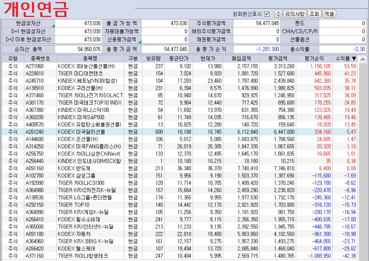Select row TIGER LG그룹+펀더멘털
369x261 pixels.
point(180,197)
